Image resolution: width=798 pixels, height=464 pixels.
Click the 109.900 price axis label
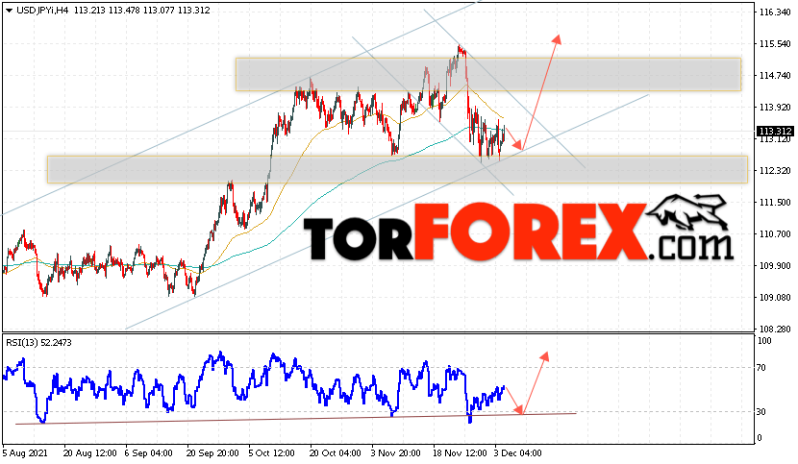(775, 266)
